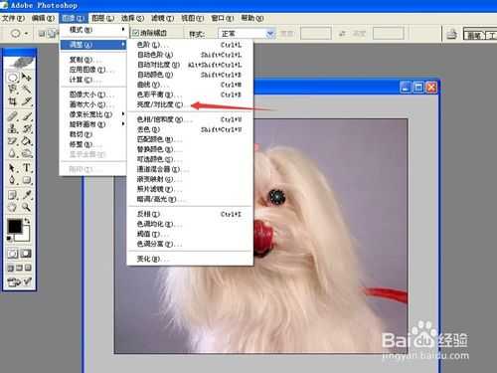The image size is (497, 373).
Task: Open the 视图 (View) menu
Action: pyautogui.click(x=193, y=18)
